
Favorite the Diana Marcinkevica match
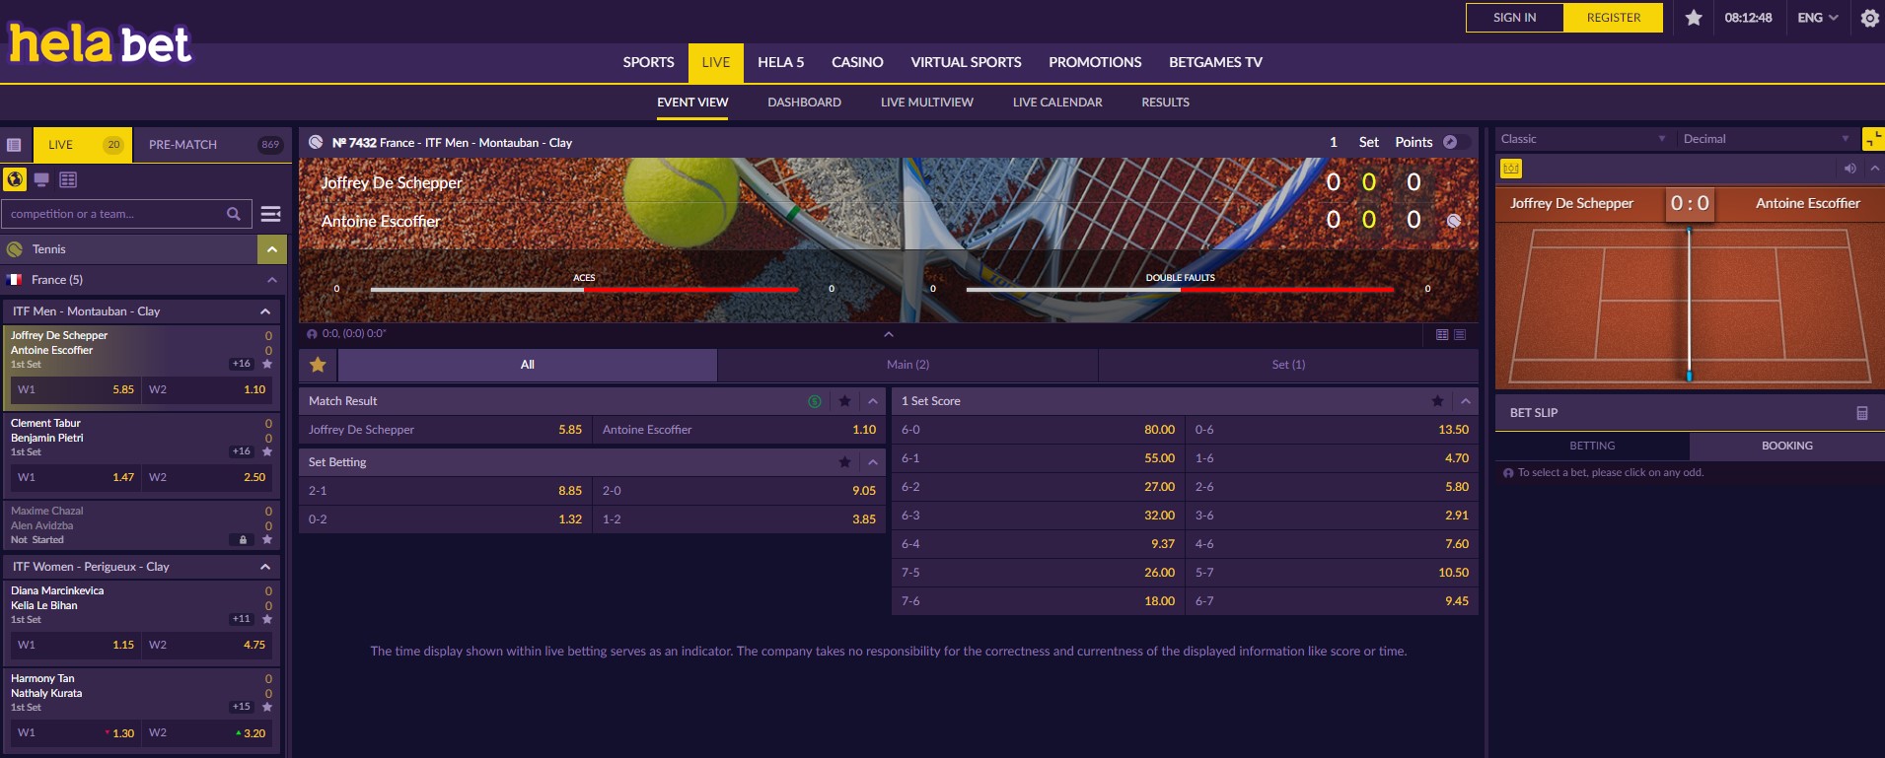click(267, 619)
